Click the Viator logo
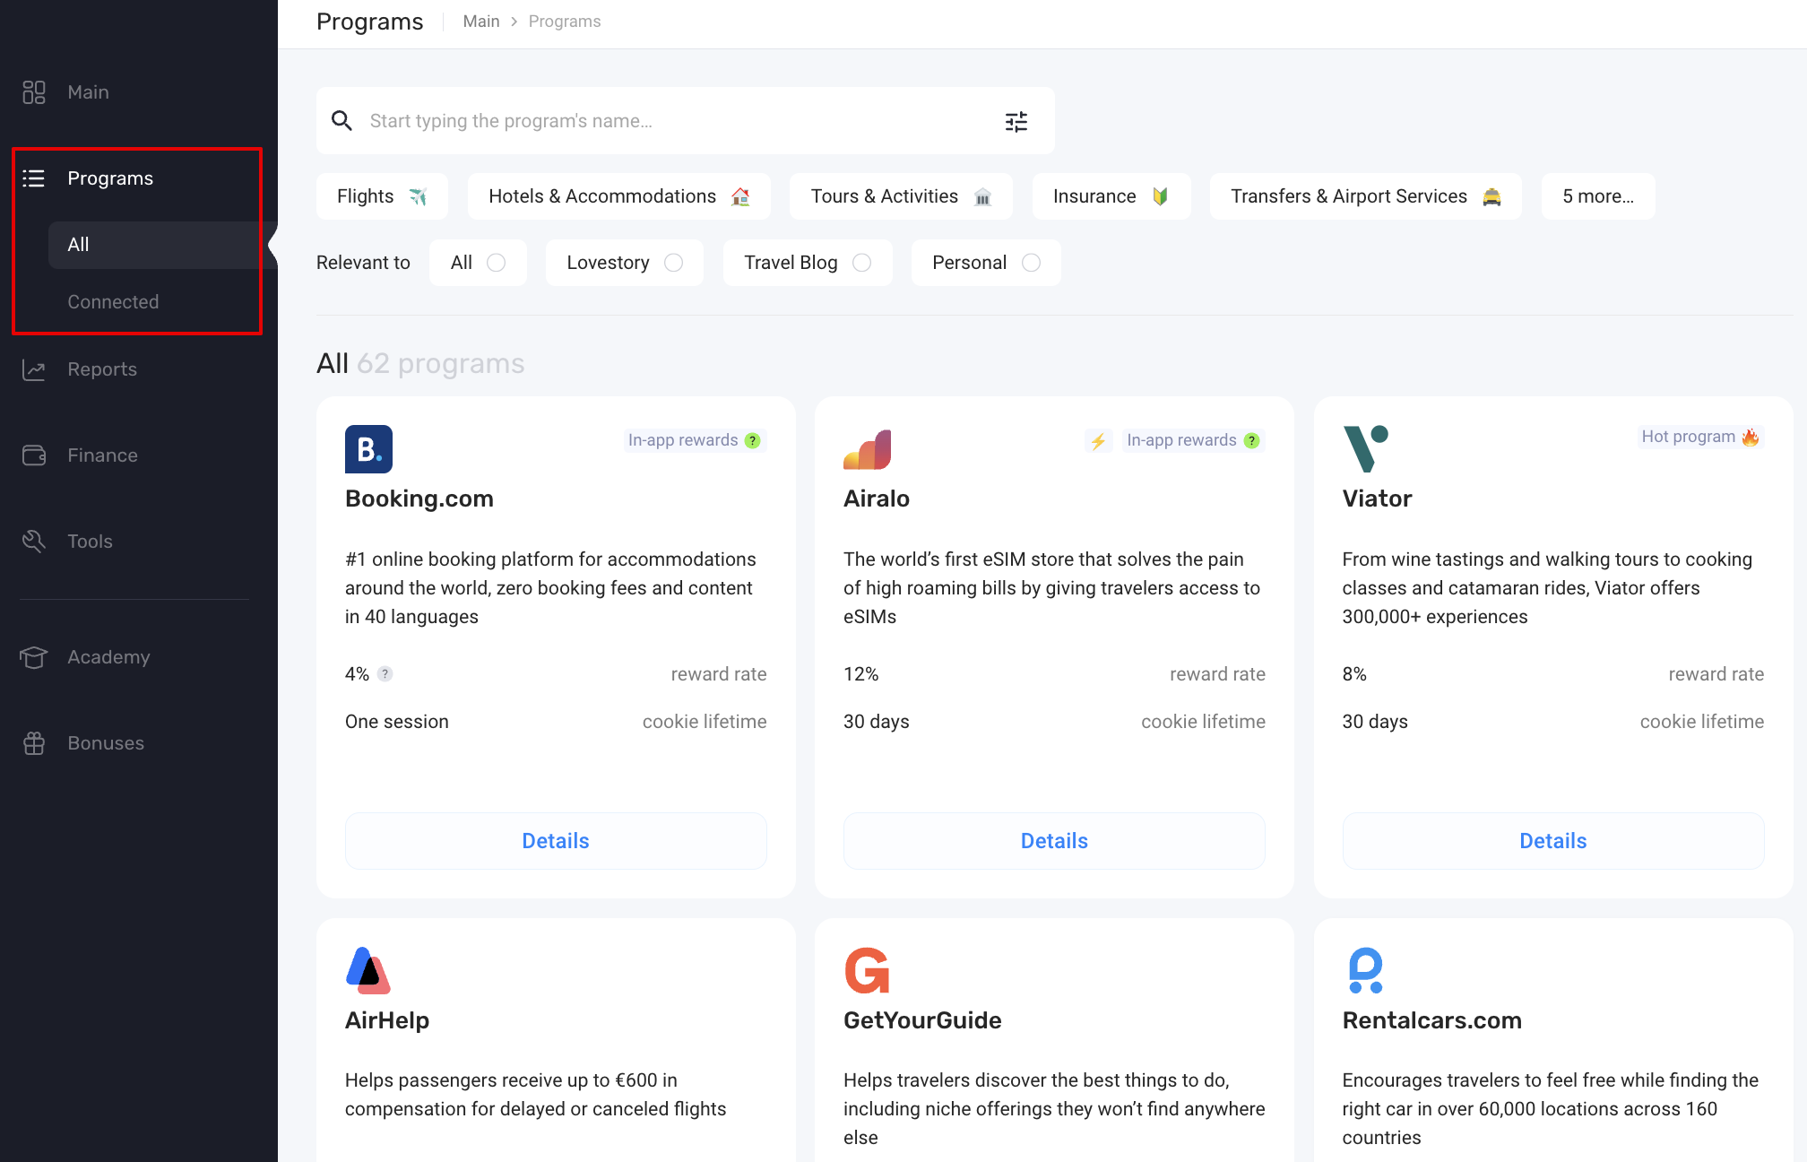 click(x=1365, y=448)
